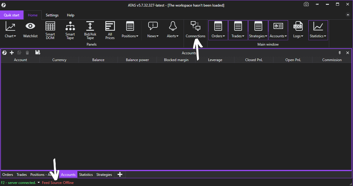This screenshot has width=353, height=186.
Task: Expand the Alerts dropdown
Action: click(173, 30)
